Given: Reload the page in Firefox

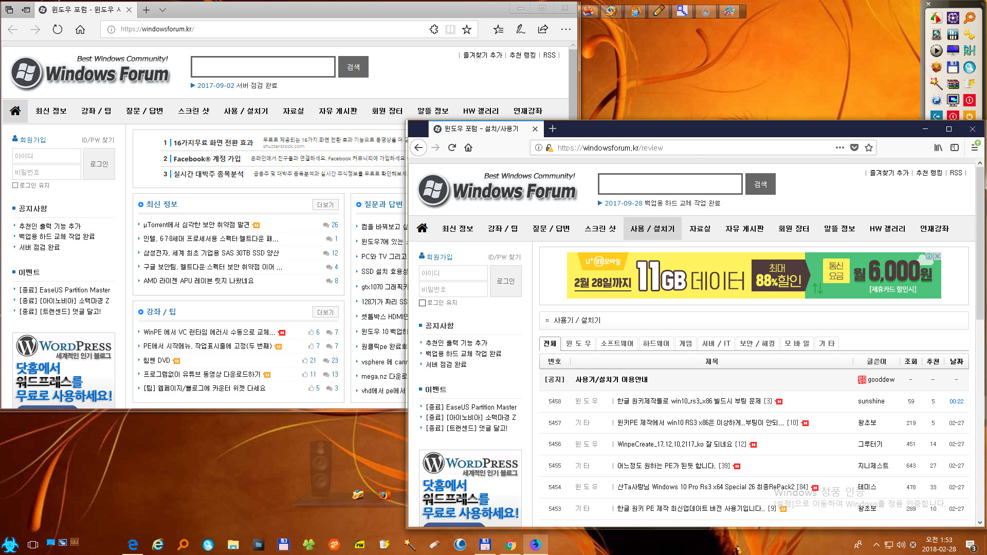Looking at the screenshot, I should (452, 147).
